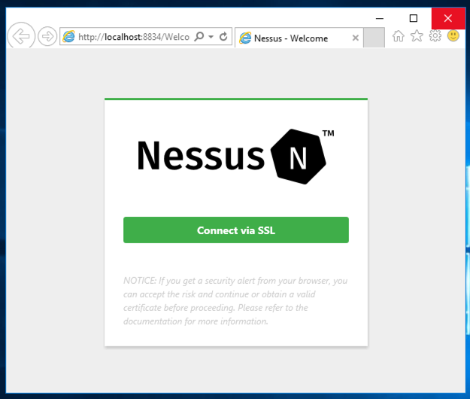Click the browser Back arrow button
Image resolution: width=470 pixels, height=399 pixels.
pos(21,36)
